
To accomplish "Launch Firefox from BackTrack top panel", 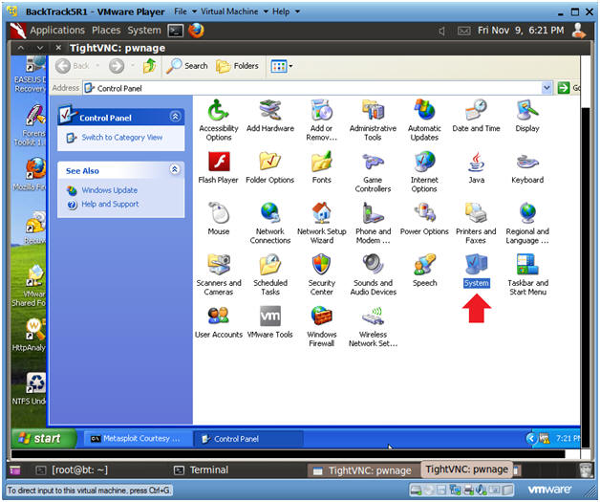I will pos(196,31).
